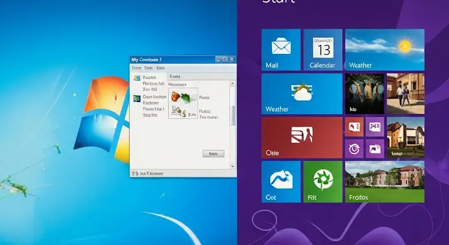Open the lower-right small purple photo tile
This screenshot has width=449, height=245.
click(x=375, y=149)
